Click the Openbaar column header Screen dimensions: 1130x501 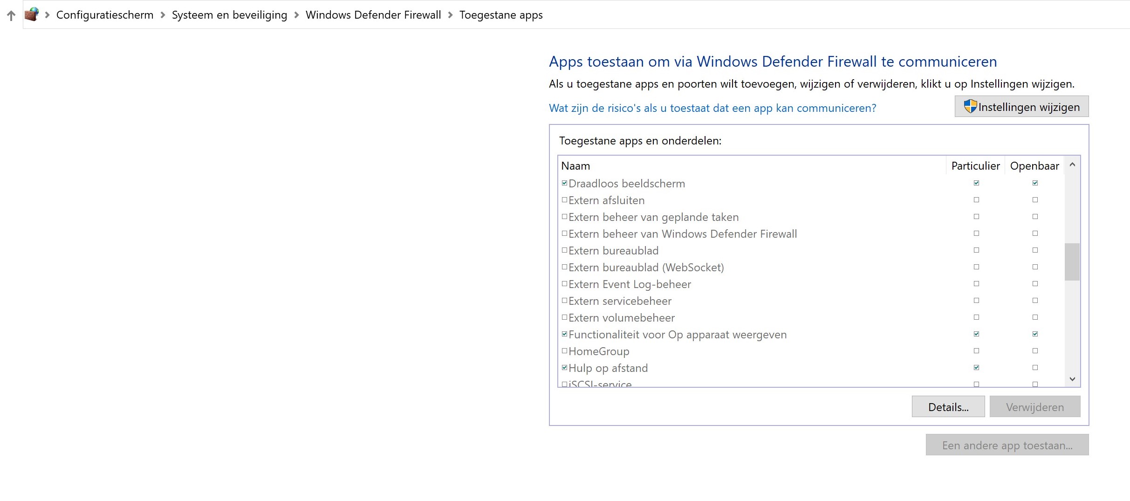click(1034, 166)
